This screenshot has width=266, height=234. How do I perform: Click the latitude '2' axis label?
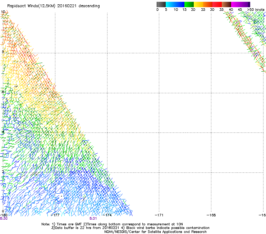point(3,172)
